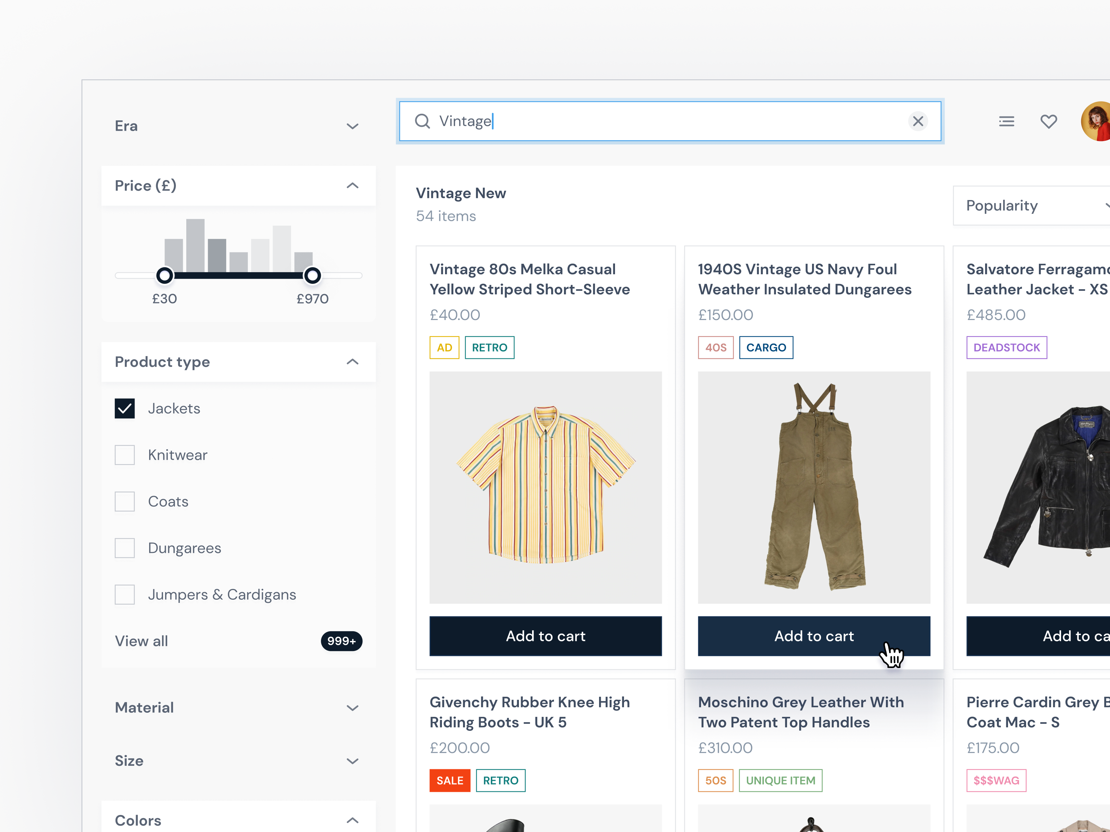
Task: Collapse the Price (£) filter section
Action: (x=238, y=185)
